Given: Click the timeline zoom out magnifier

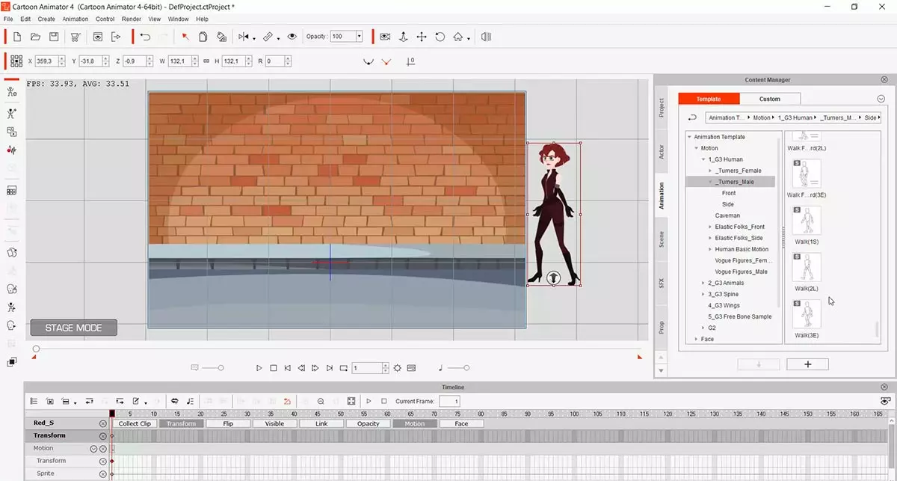Looking at the screenshot, I should point(321,402).
